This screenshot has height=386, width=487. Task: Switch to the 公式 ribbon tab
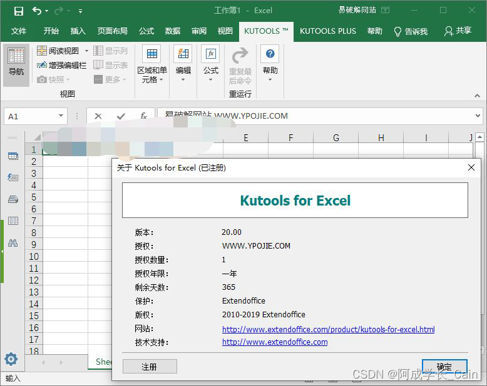146,31
